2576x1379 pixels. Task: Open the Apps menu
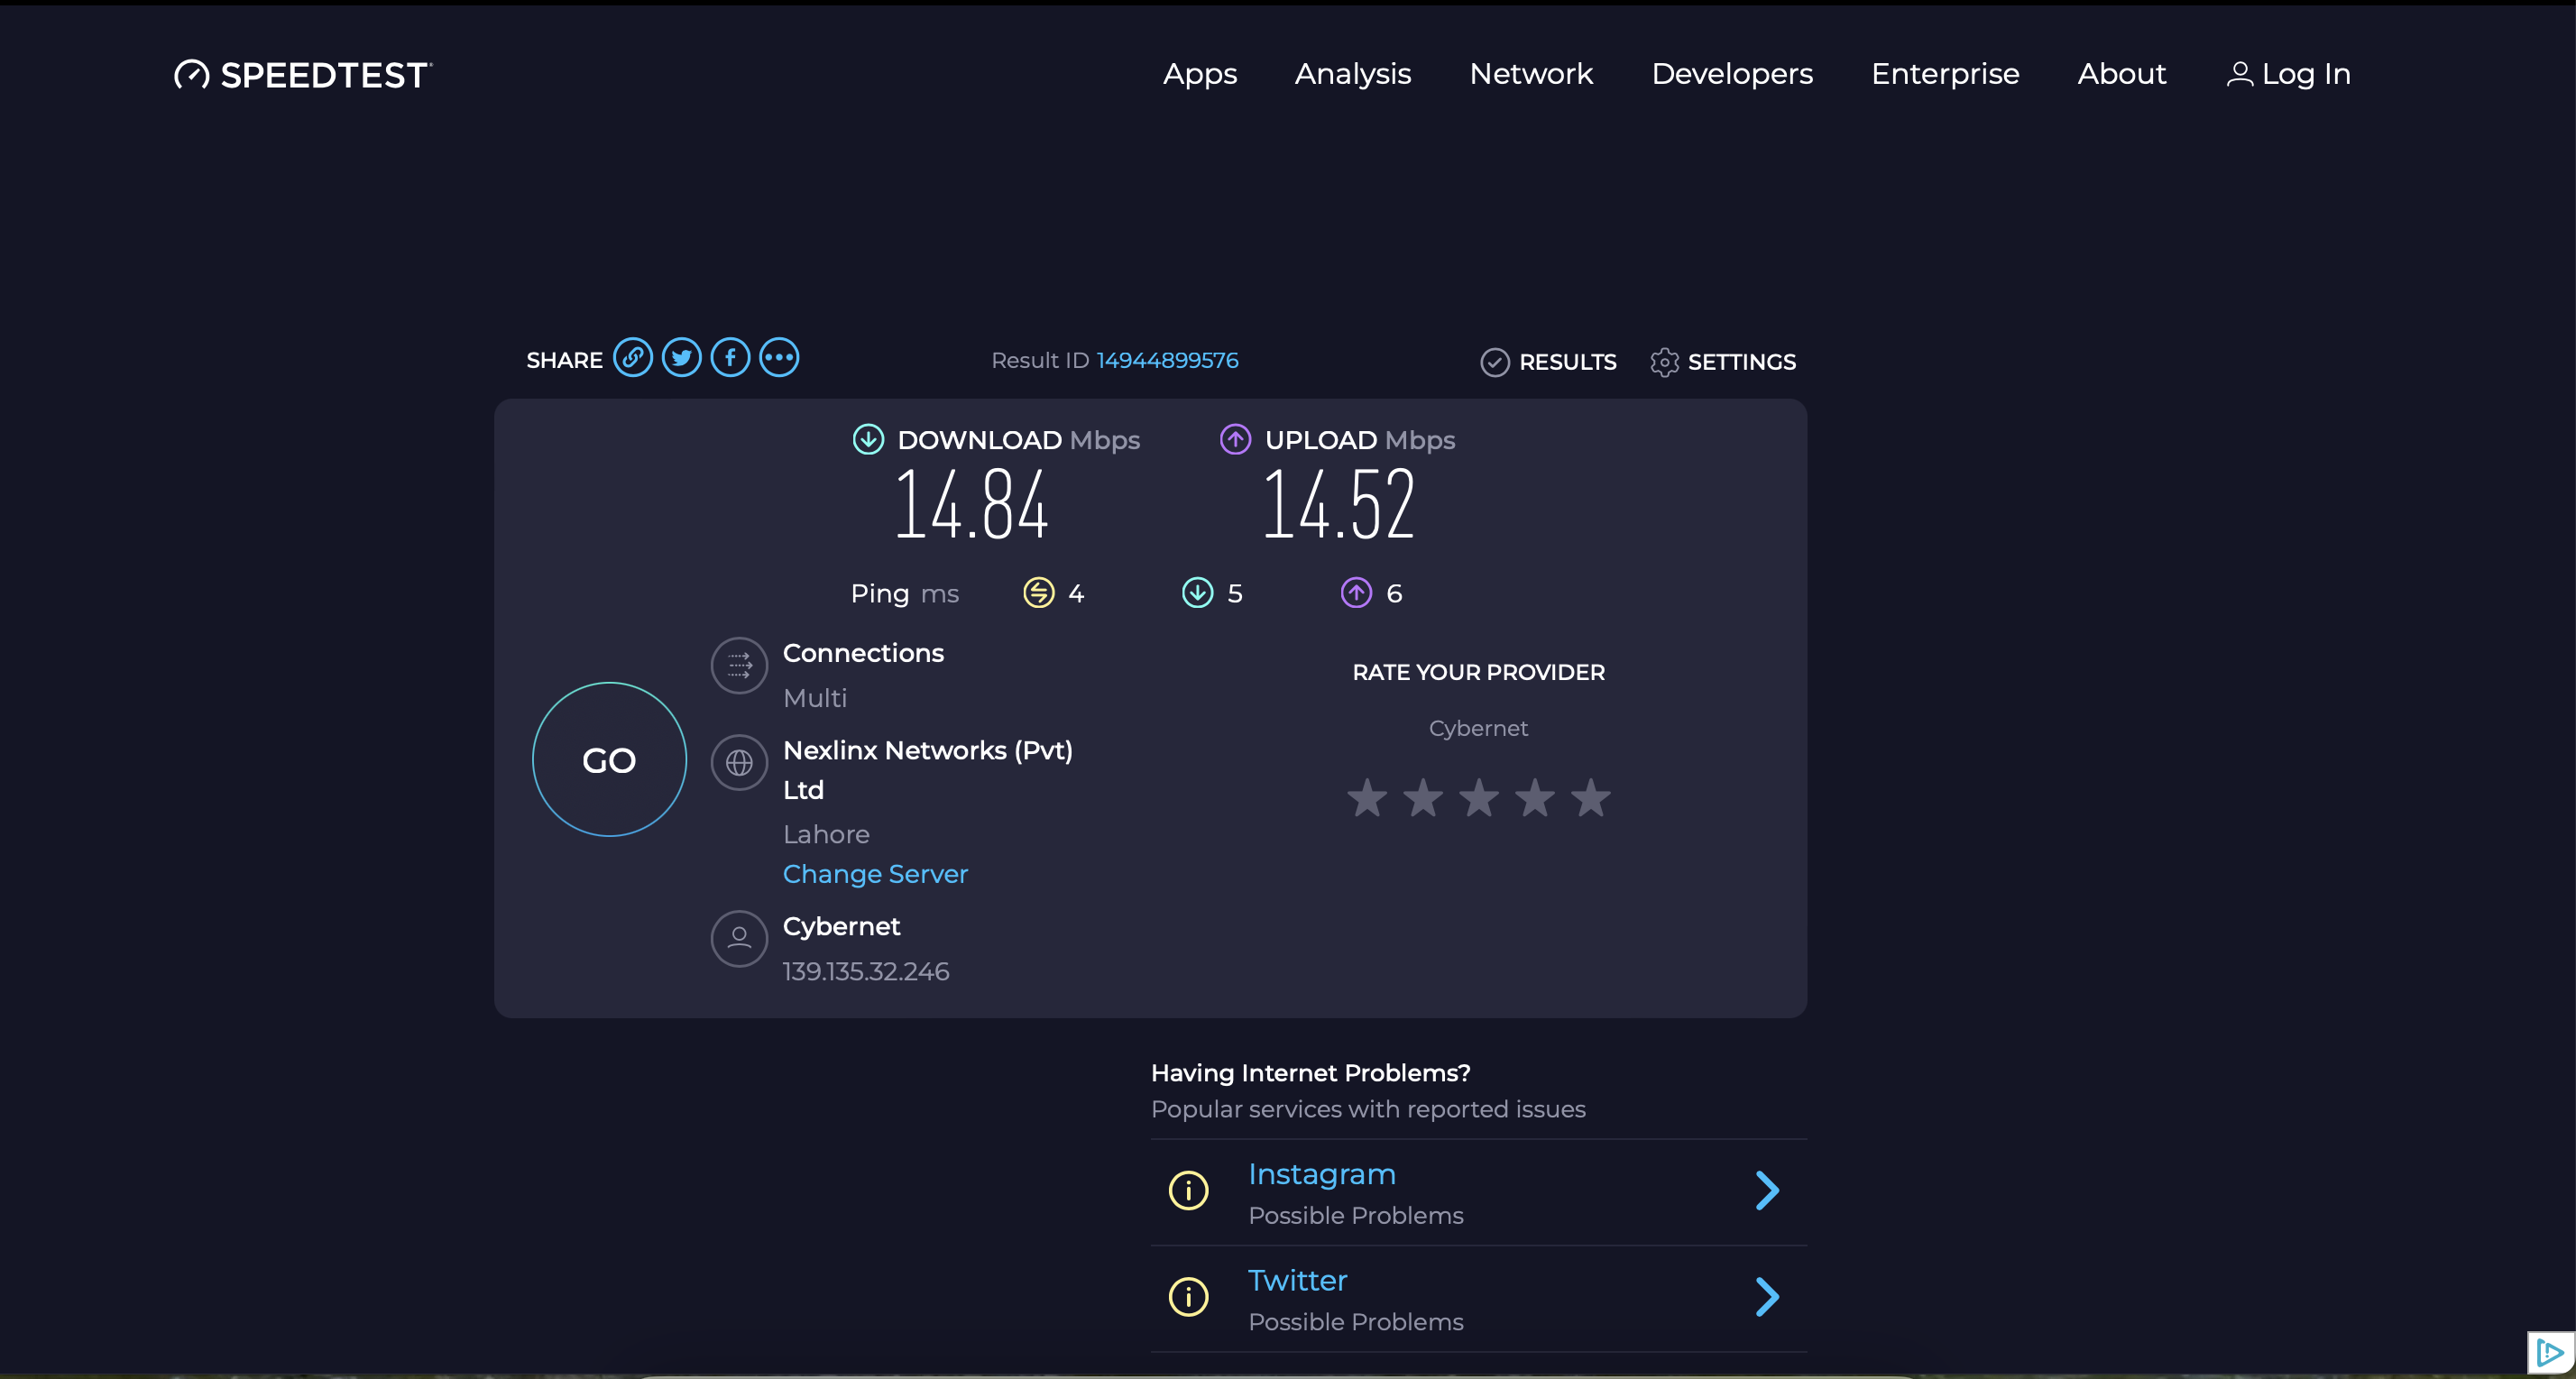1200,74
